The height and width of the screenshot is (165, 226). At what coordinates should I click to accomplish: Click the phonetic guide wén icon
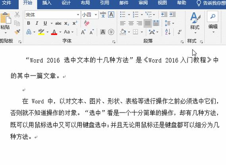(x=103, y=15)
